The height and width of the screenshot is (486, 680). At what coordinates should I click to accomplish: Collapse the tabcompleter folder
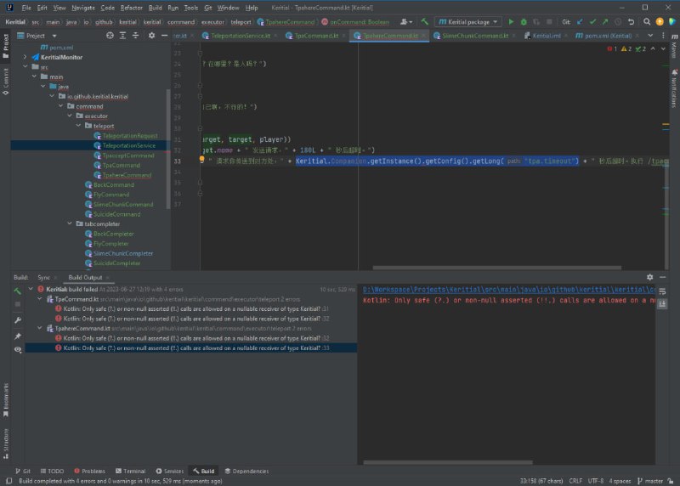pos(71,223)
